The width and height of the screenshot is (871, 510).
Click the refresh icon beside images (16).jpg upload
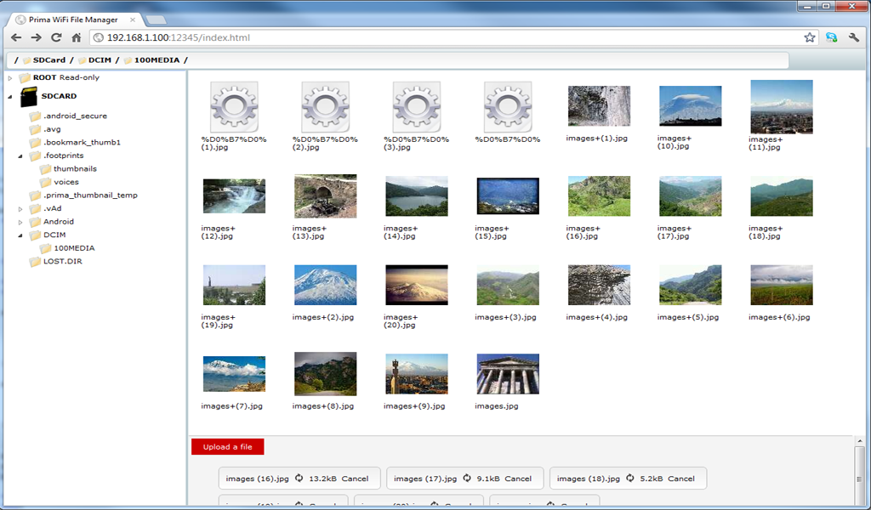coord(298,479)
